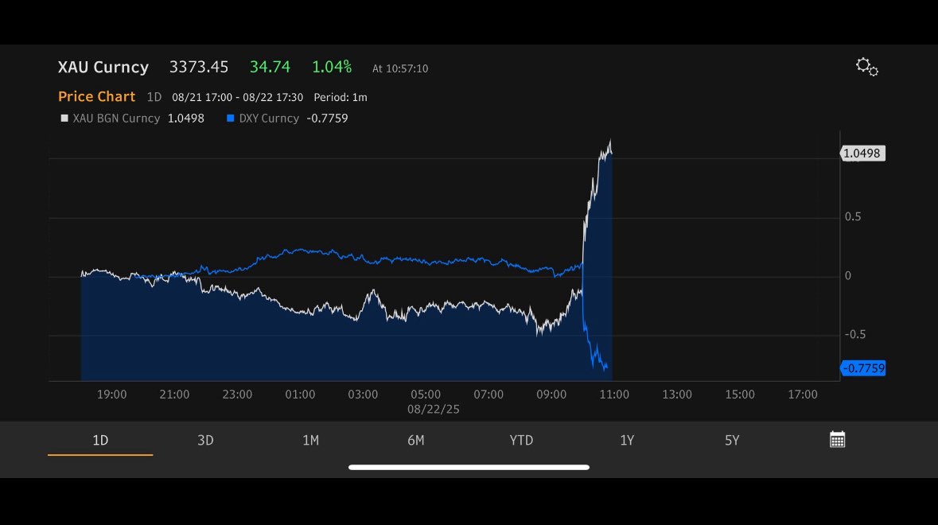Open the 08/21 17:00 - 08/22 17:30 range picker
This screenshot has height=525, width=938.
pos(239,97)
